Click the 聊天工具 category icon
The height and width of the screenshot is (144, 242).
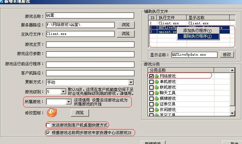157,93
